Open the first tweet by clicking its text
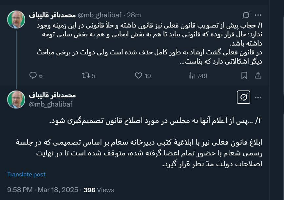The height and width of the screenshot is (200, 284). pos(147,43)
